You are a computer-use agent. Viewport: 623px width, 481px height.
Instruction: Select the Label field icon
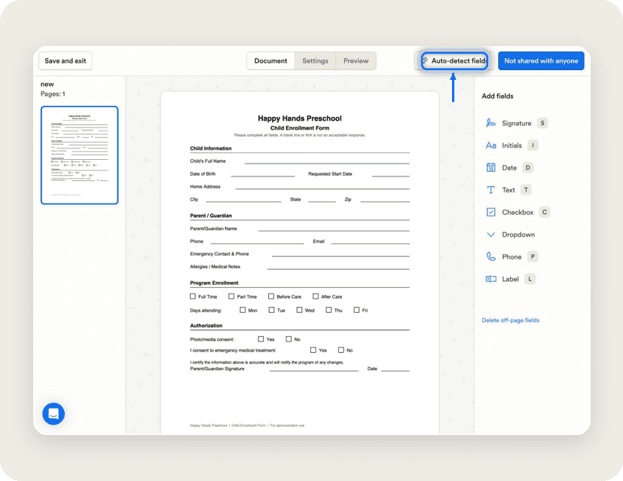(x=490, y=279)
